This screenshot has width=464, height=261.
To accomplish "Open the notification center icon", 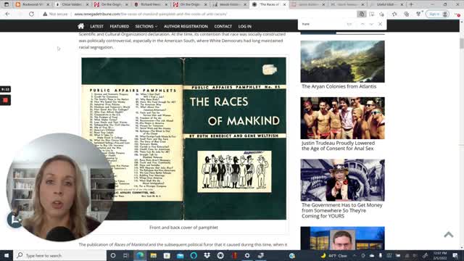I will click(455, 255).
